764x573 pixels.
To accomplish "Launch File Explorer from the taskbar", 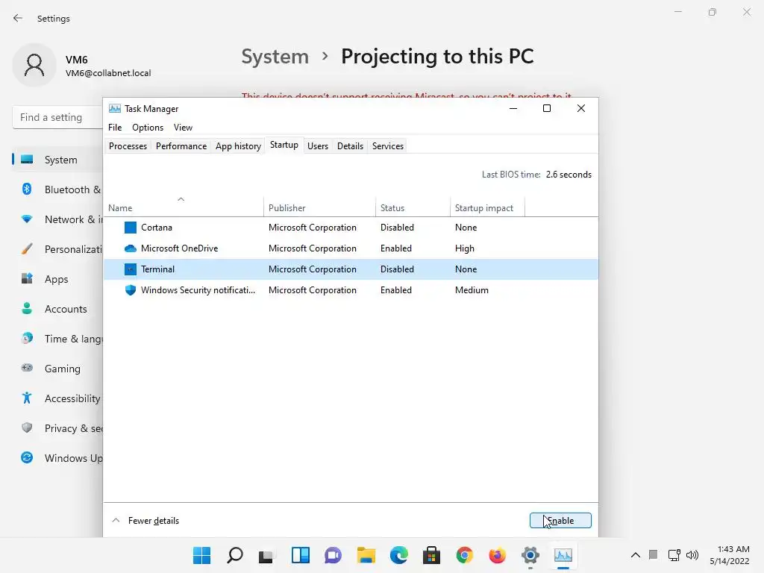I will pyautogui.click(x=366, y=555).
